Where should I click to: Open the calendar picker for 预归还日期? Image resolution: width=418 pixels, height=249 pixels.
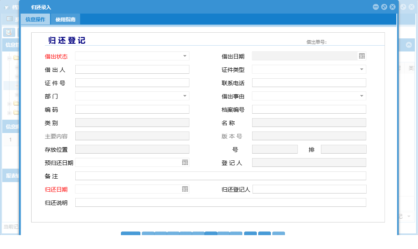coord(185,162)
